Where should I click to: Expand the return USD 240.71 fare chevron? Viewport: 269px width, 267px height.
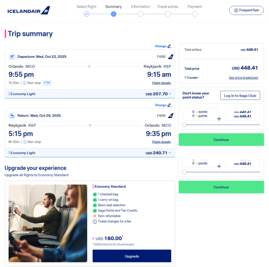170,153
